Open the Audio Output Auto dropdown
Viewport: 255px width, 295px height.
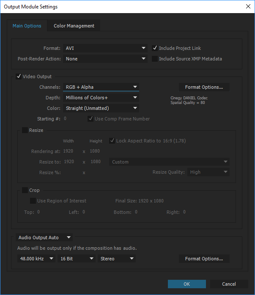(44, 238)
